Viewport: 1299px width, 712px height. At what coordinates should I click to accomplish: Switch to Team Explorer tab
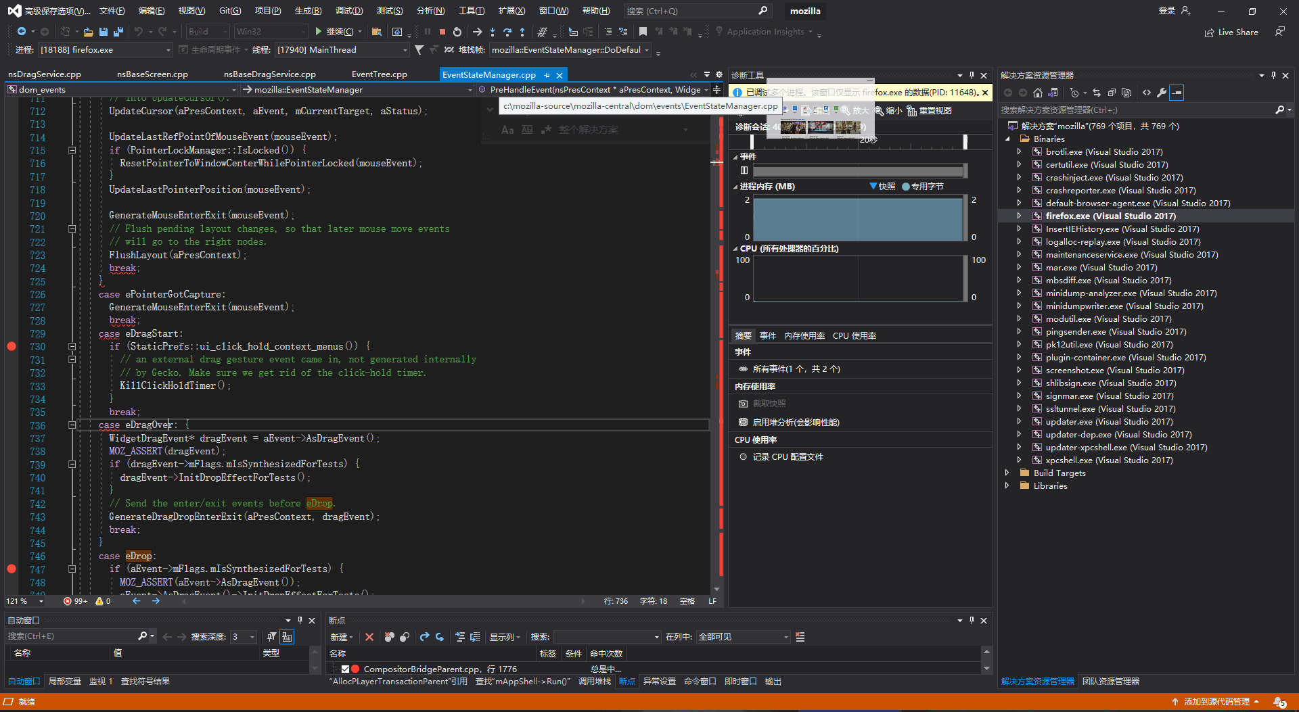pyautogui.click(x=1110, y=681)
